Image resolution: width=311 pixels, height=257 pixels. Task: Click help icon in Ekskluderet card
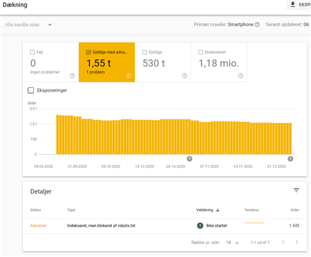tap(241, 75)
